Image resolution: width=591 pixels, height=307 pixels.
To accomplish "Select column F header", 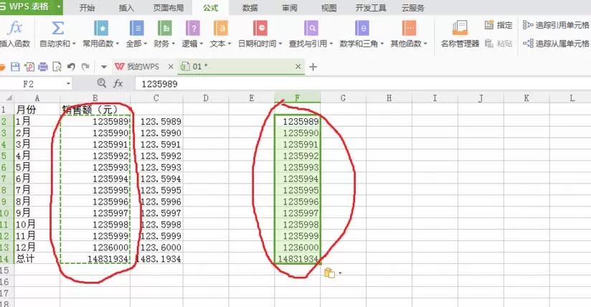I will [x=297, y=98].
